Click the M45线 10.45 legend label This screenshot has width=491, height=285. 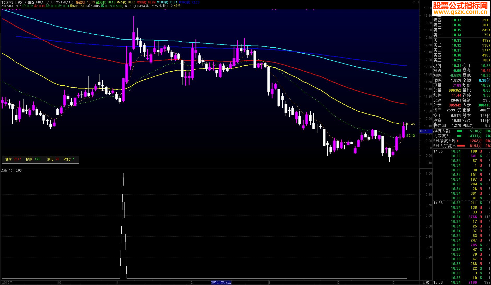[x=126, y=2]
